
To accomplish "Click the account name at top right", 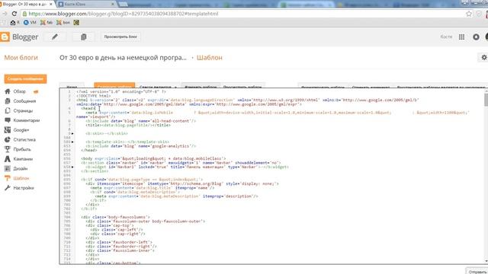I will [446, 37].
